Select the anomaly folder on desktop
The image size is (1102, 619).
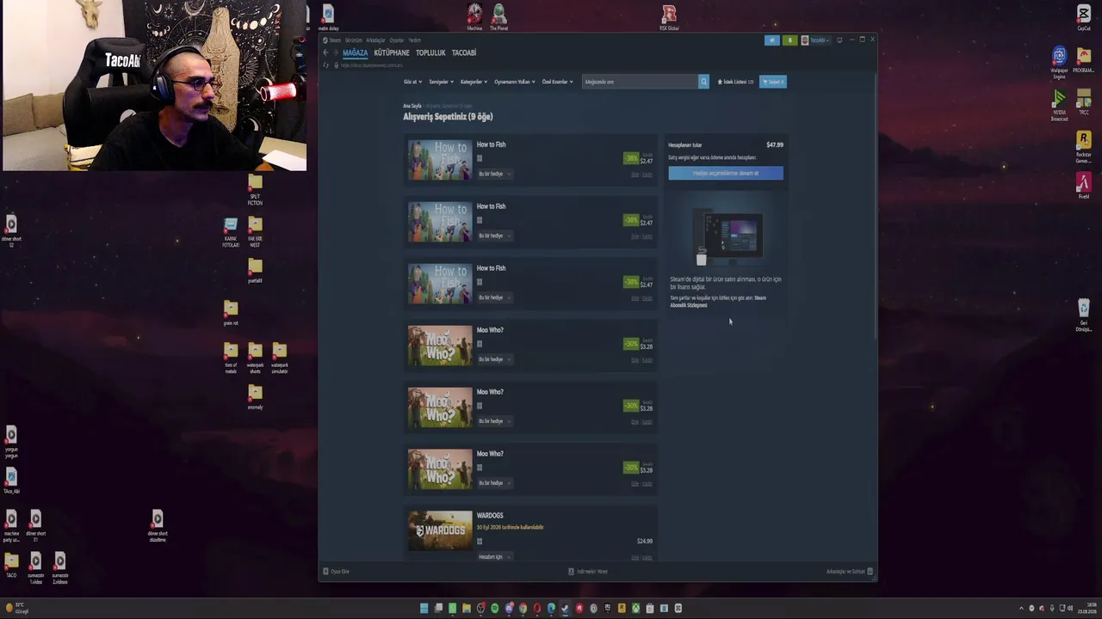(255, 397)
